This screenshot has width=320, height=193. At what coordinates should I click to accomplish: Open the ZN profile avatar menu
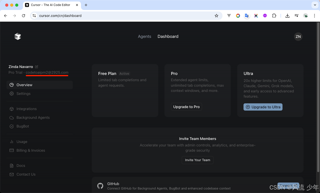tap(298, 36)
